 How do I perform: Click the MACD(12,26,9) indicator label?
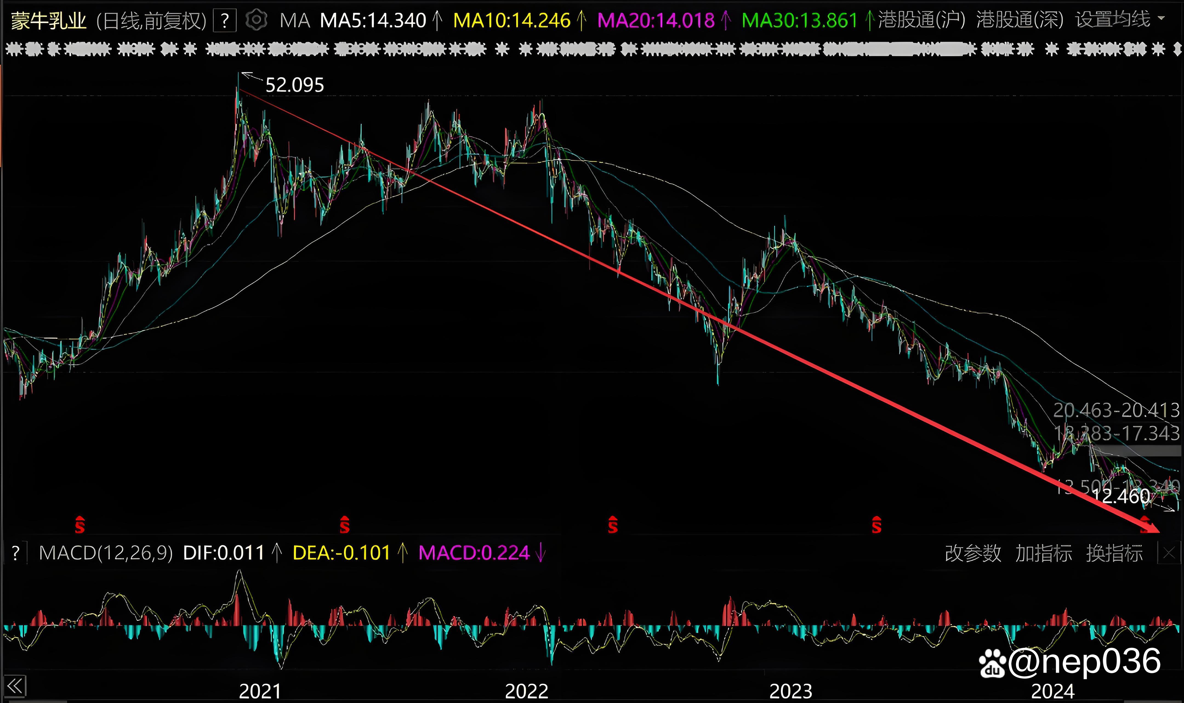click(106, 553)
